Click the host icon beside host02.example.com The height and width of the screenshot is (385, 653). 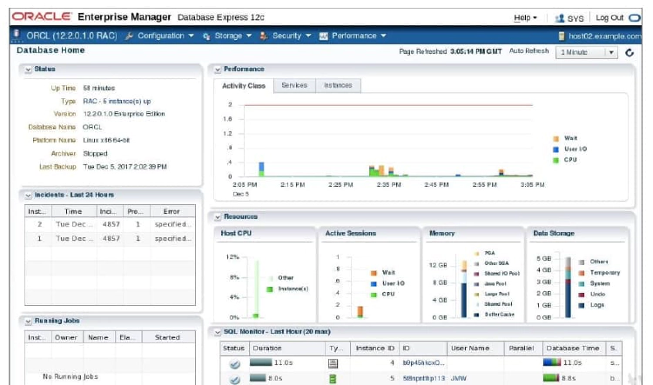pyautogui.click(x=562, y=37)
